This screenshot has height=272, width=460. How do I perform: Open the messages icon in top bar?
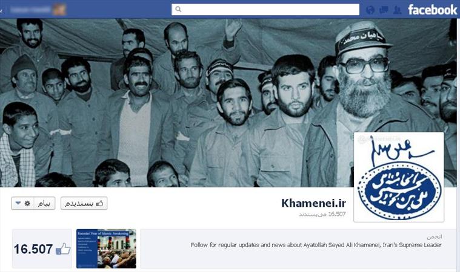pyautogui.click(x=384, y=10)
